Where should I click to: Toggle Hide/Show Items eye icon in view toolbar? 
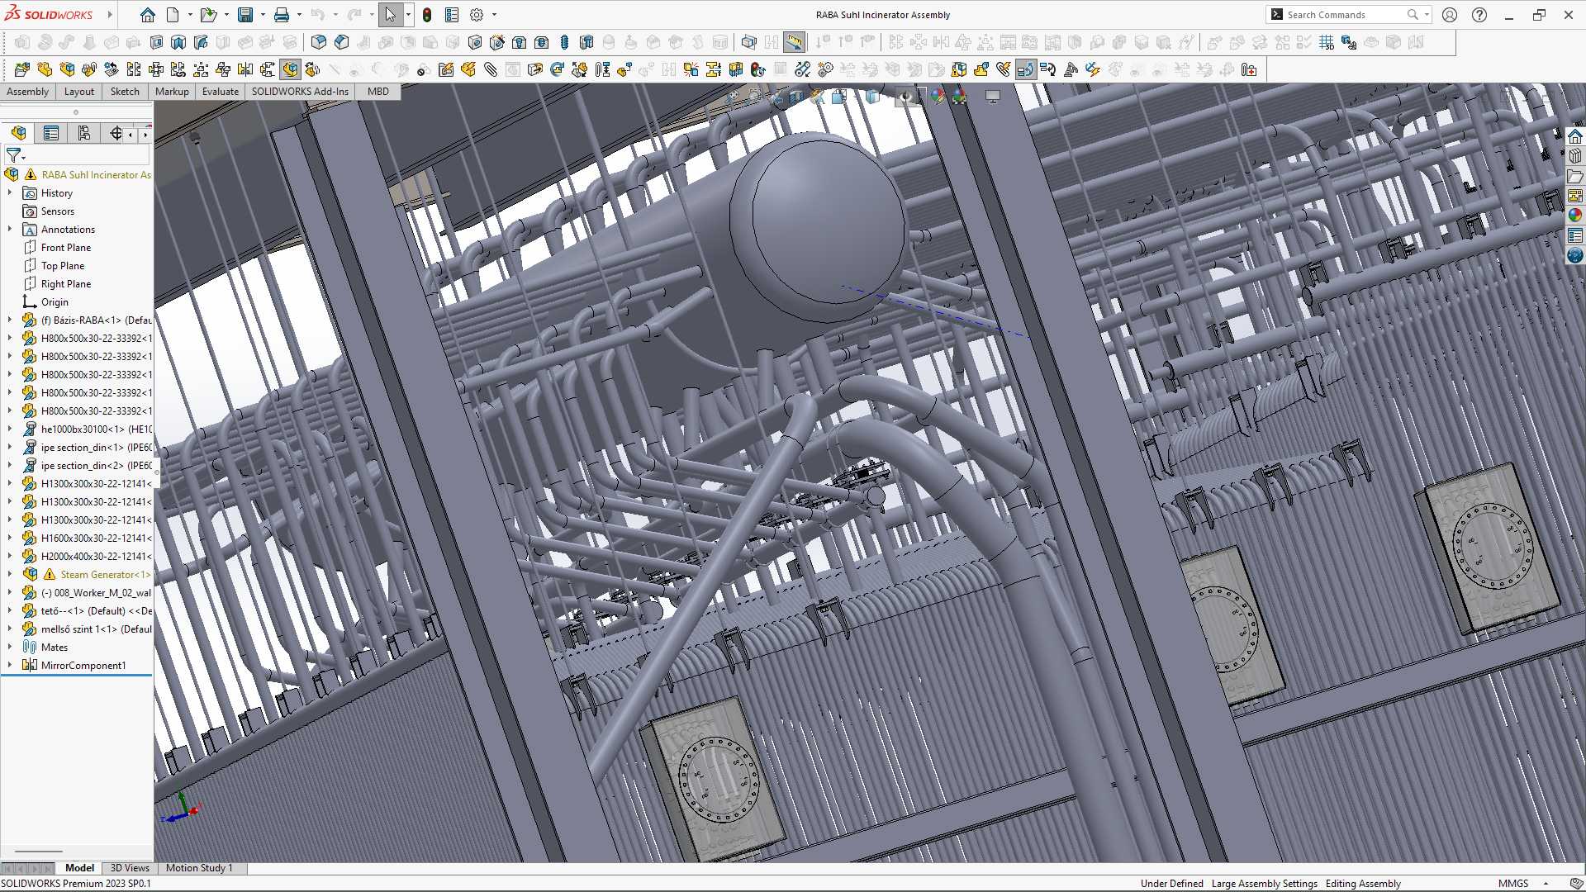click(x=906, y=97)
